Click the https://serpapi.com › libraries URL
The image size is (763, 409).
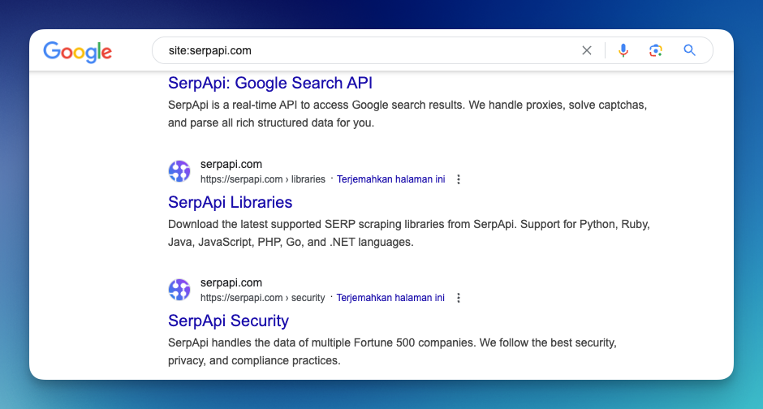pyautogui.click(x=263, y=179)
